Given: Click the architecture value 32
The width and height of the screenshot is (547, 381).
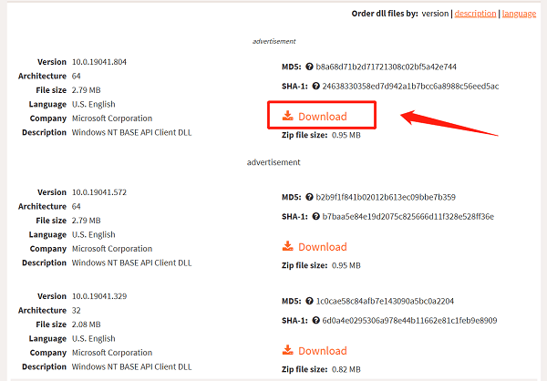Looking at the screenshot, I should coord(76,311).
